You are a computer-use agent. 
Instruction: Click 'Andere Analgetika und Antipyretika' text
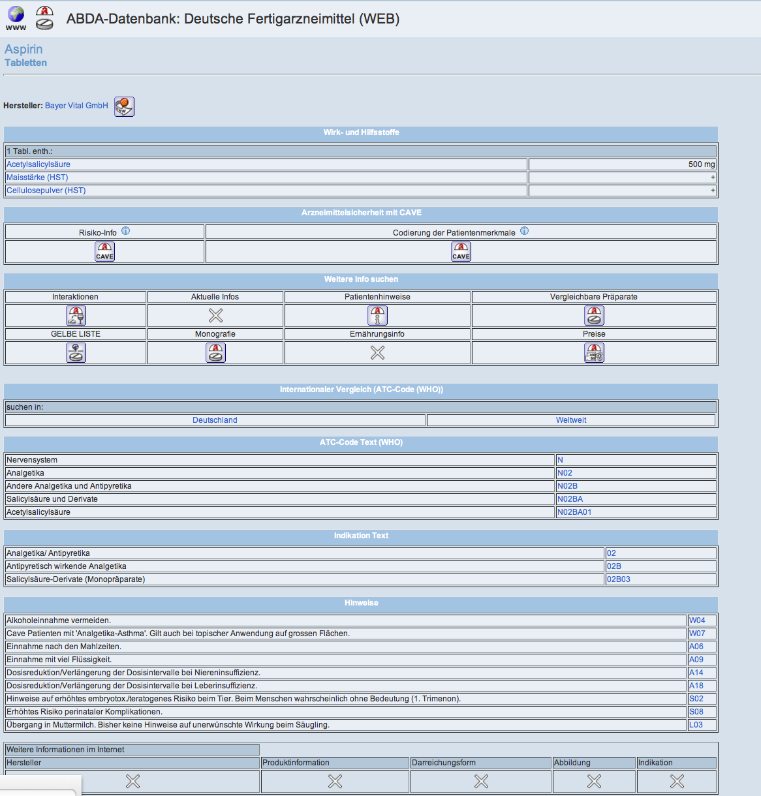pos(69,486)
